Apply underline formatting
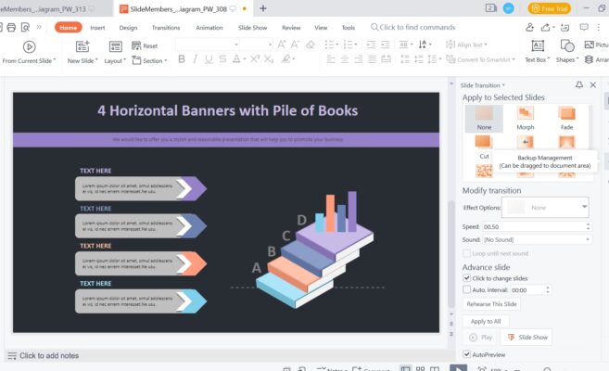The image size is (609, 371). [209, 59]
